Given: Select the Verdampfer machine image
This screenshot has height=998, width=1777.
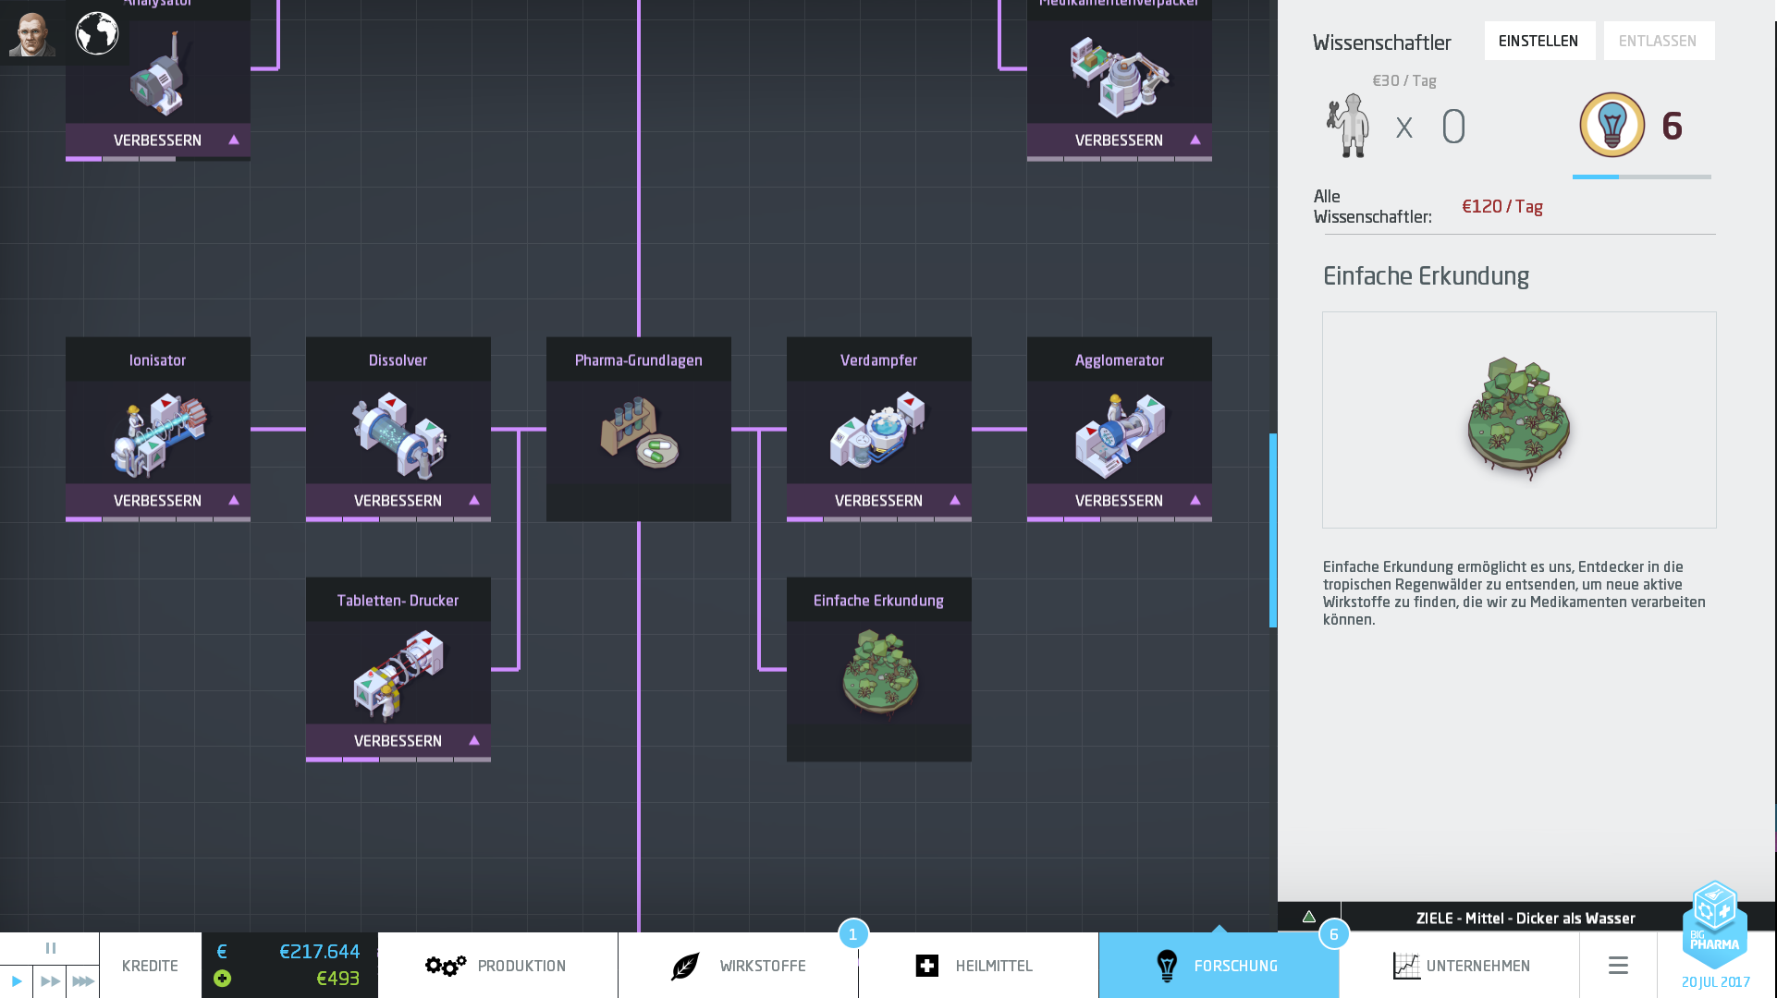Looking at the screenshot, I should (878, 430).
